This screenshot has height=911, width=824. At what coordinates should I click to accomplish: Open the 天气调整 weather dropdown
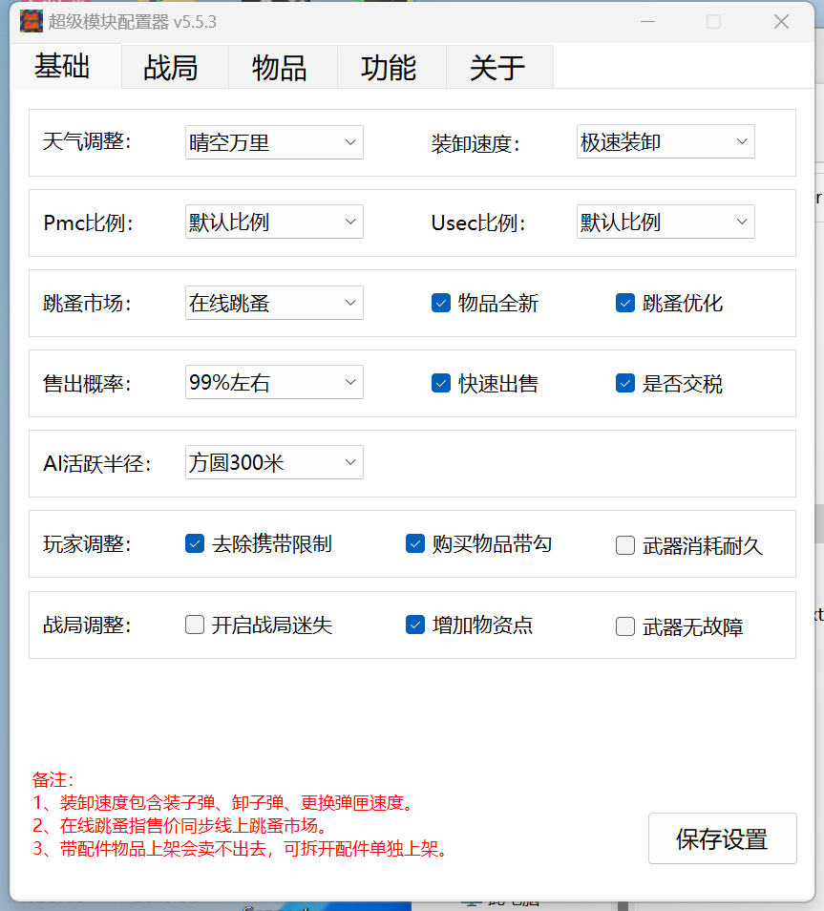(274, 142)
